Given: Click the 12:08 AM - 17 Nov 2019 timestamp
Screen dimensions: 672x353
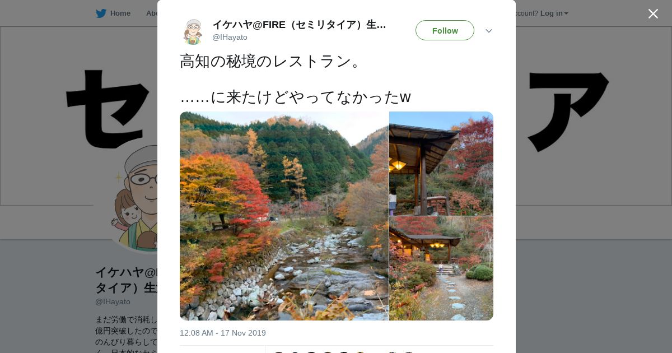Looking at the screenshot, I should tap(223, 333).
